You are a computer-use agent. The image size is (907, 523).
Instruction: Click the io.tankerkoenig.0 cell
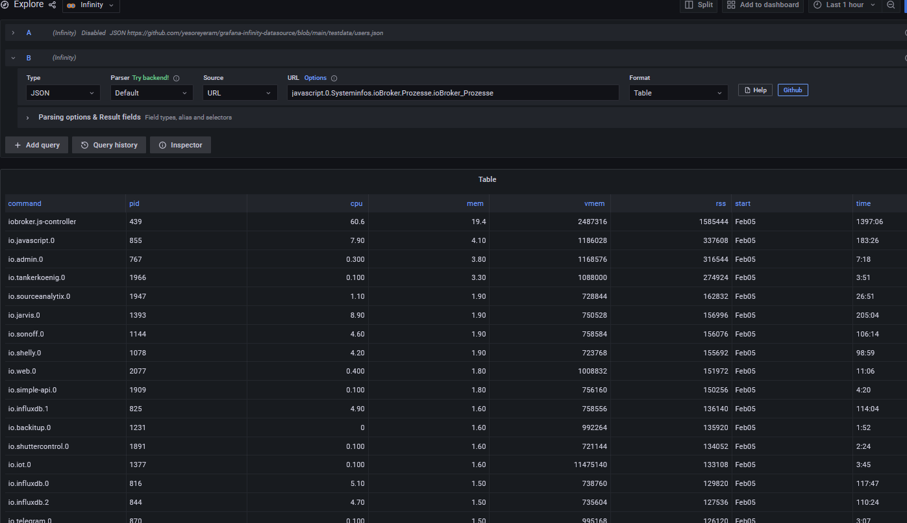point(66,277)
